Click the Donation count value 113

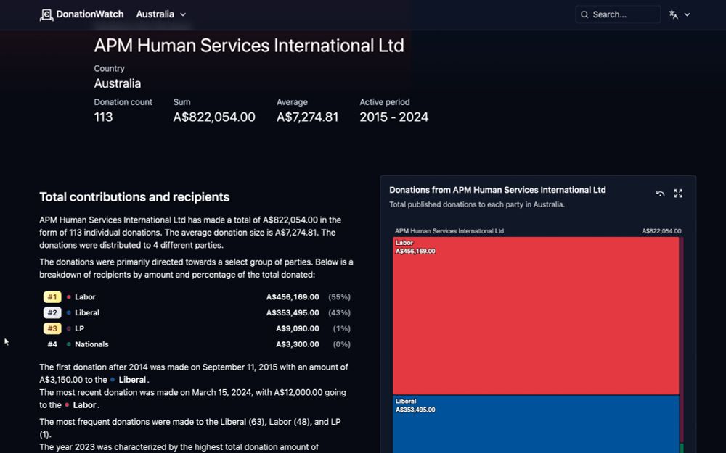(x=103, y=117)
